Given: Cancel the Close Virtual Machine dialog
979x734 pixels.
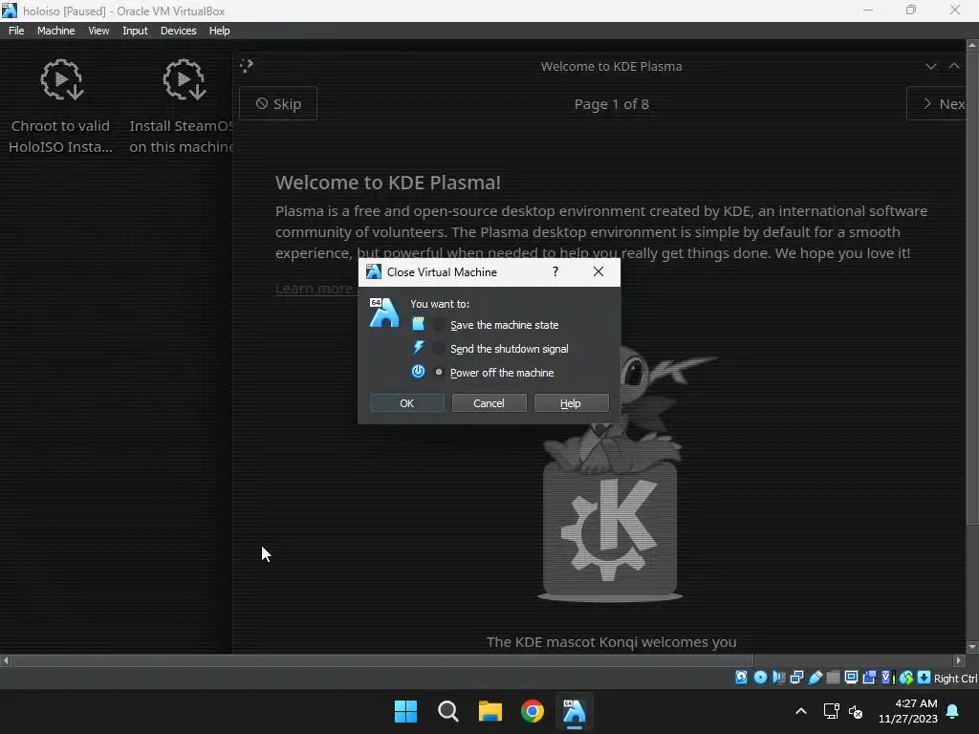Looking at the screenshot, I should 489,403.
